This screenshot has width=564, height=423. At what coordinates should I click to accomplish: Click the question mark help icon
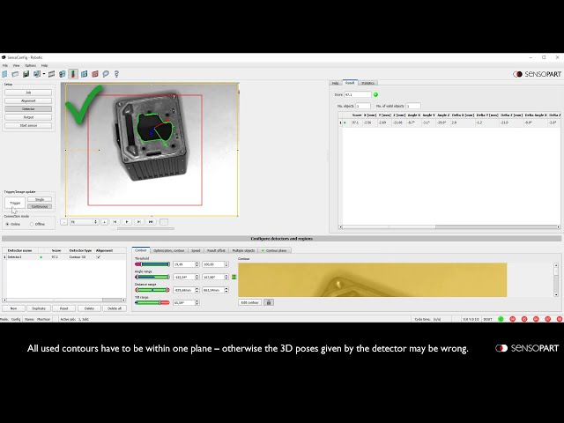click(116, 74)
